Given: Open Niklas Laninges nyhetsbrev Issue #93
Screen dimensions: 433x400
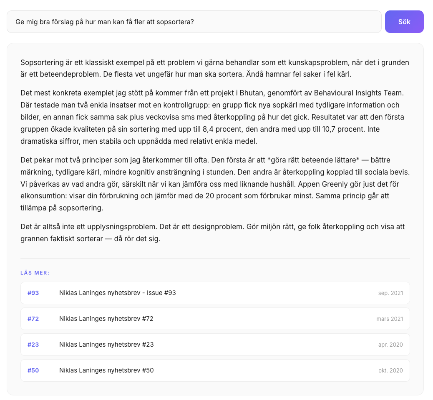Looking at the screenshot, I should pos(215,293).
